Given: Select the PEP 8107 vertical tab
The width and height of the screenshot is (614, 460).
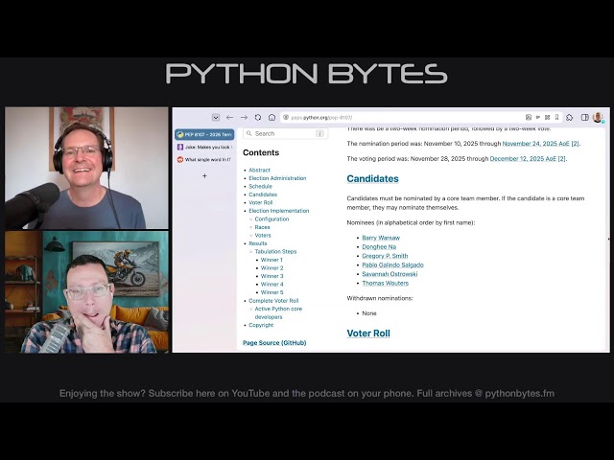Looking at the screenshot, I should [x=204, y=134].
